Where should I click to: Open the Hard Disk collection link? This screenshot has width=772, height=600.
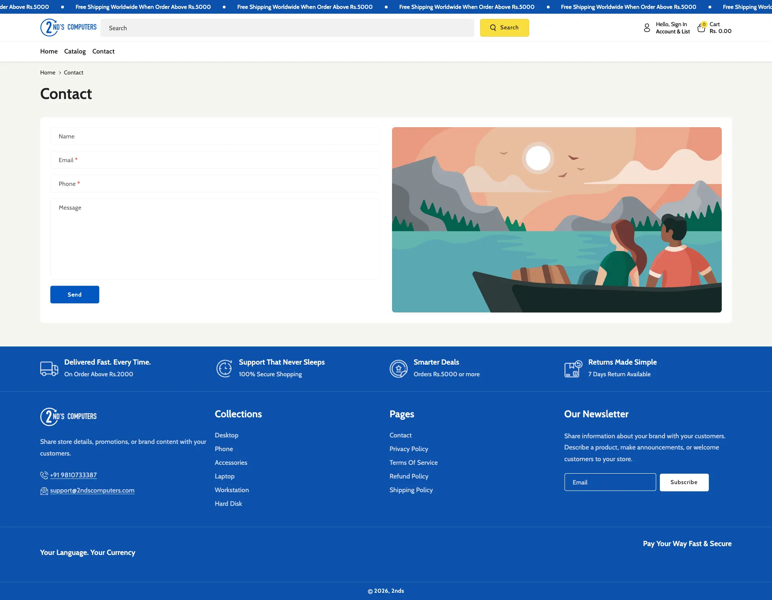pyautogui.click(x=228, y=503)
